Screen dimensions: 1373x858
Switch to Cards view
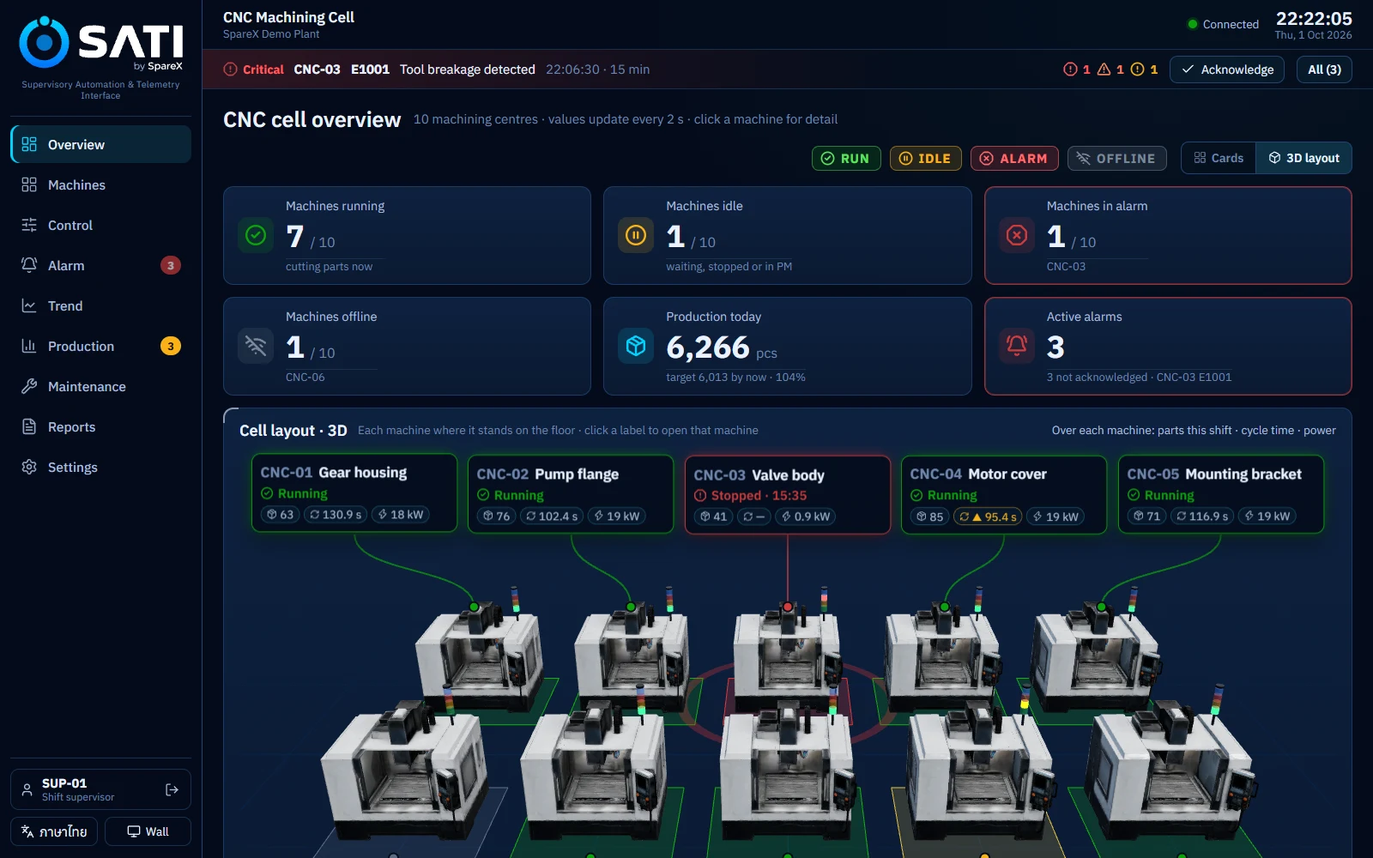click(1219, 158)
